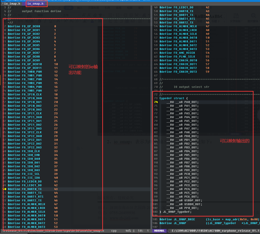Click the FO_SPI1_DA3 define line
This screenshot has height=234, width=260.
point(33,128)
